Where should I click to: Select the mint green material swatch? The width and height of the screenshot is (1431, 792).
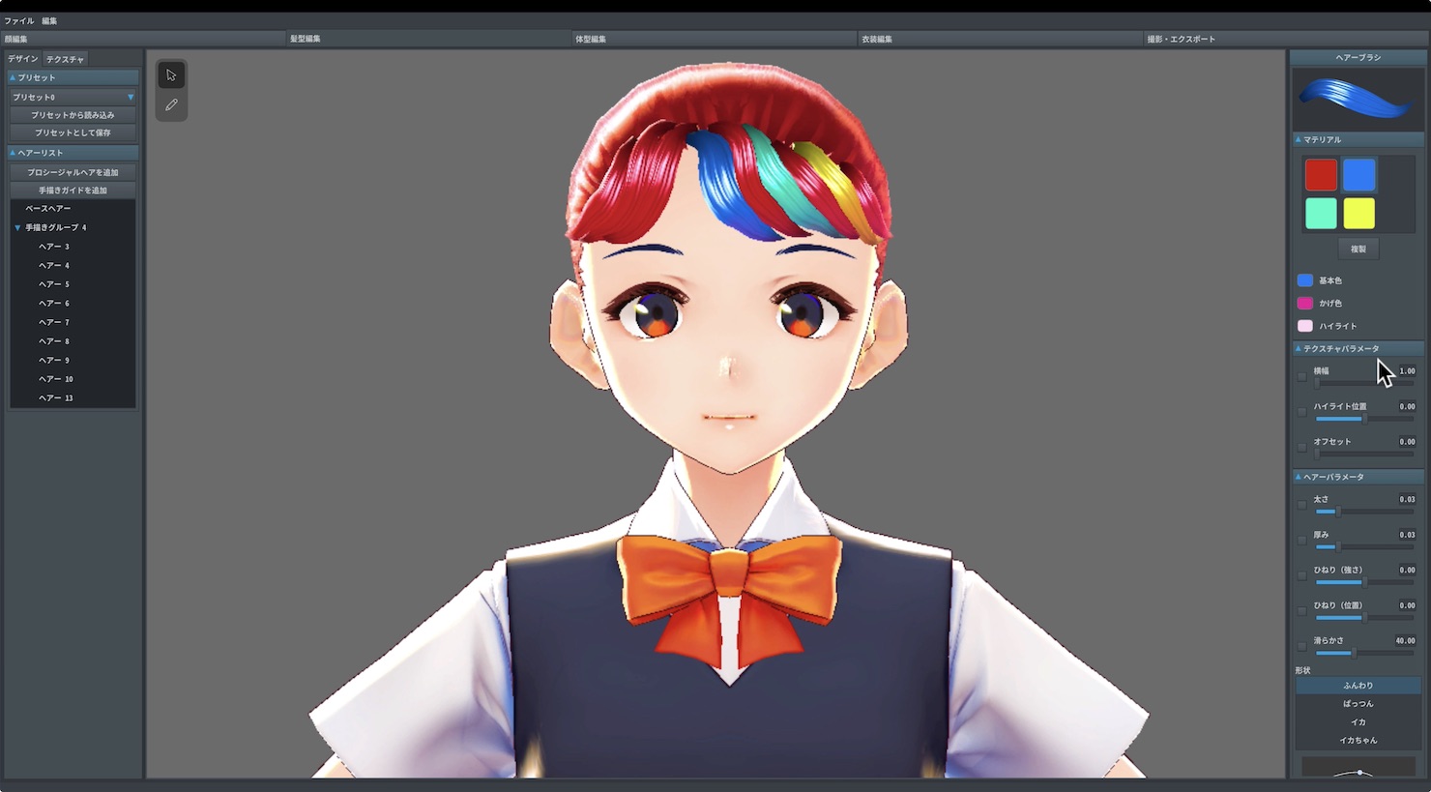1321,213
